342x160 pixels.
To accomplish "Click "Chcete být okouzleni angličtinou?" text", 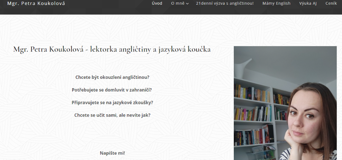I will (x=112, y=77).
